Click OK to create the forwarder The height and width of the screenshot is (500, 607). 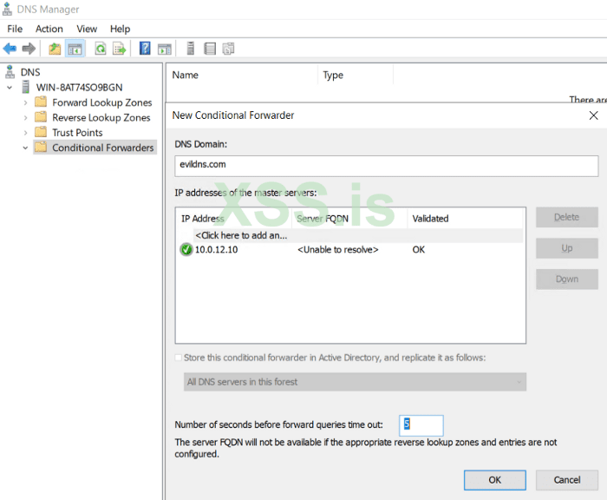coord(495,480)
